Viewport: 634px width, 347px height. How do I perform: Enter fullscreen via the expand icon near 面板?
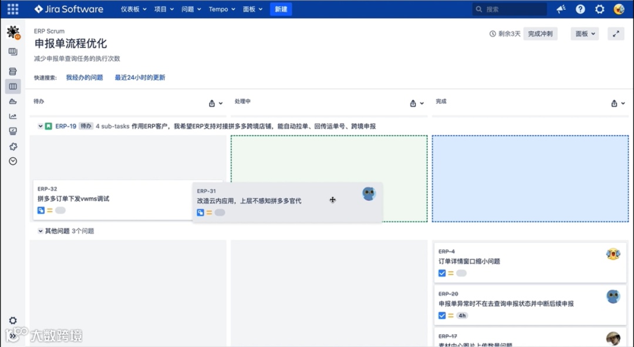[x=615, y=33]
